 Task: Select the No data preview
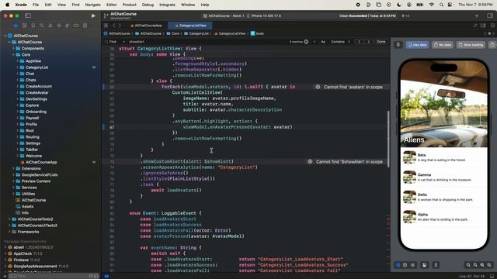tap(443, 45)
